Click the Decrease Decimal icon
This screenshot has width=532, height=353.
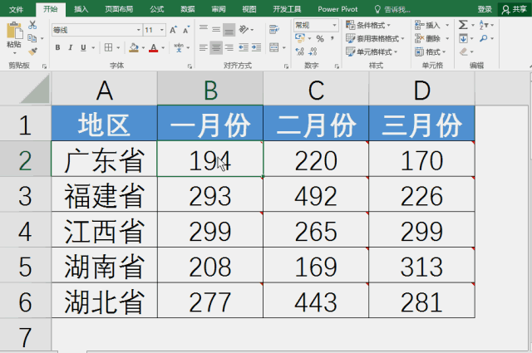pyautogui.click(x=313, y=51)
